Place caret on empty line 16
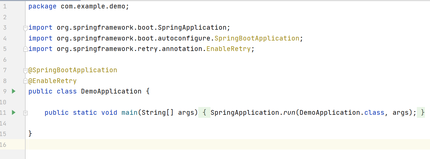 (228, 144)
